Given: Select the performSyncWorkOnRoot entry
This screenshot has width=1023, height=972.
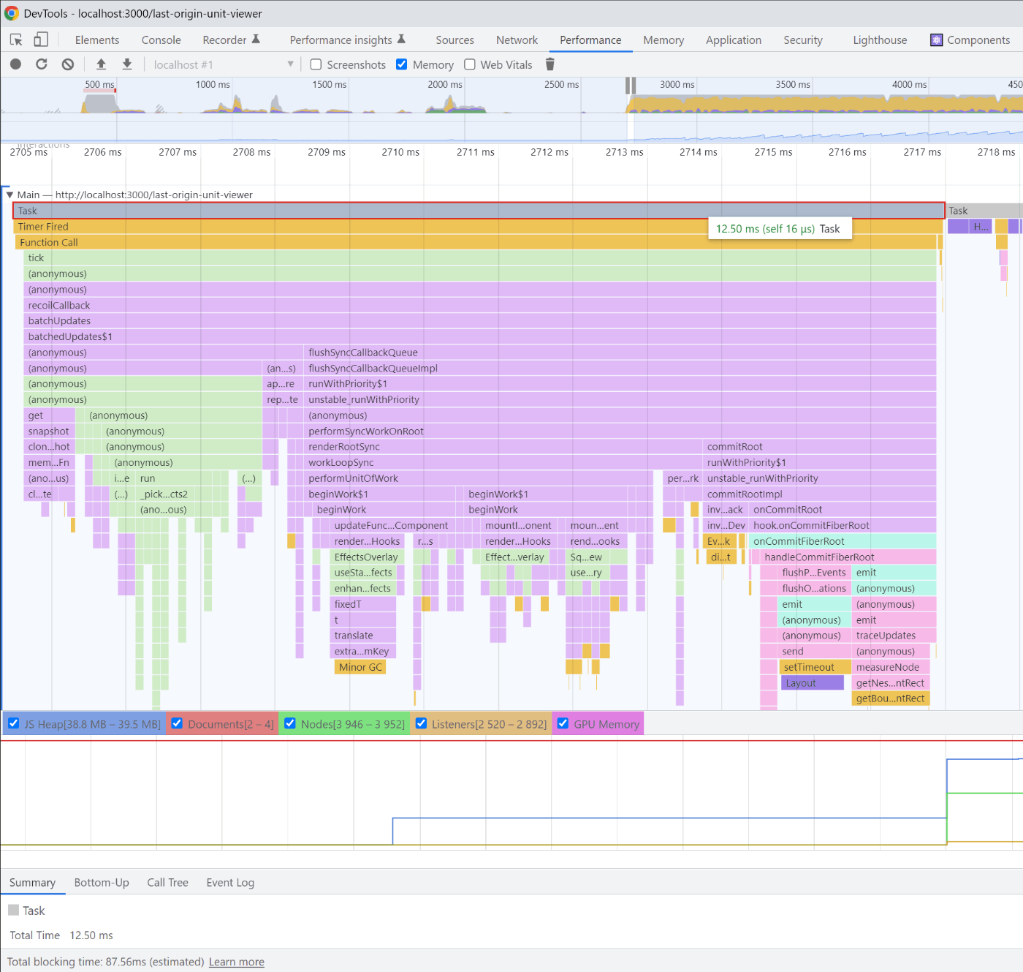Looking at the screenshot, I should pyautogui.click(x=620, y=431).
